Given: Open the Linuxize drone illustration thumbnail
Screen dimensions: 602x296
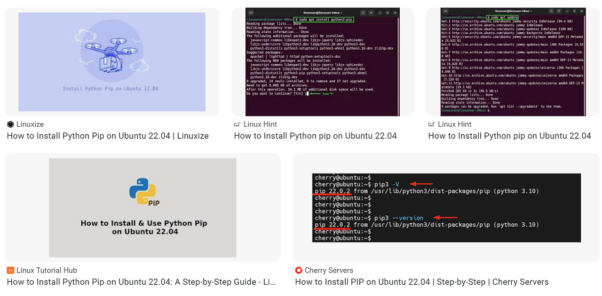Looking at the screenshot, I should click(x=112, y=62).
